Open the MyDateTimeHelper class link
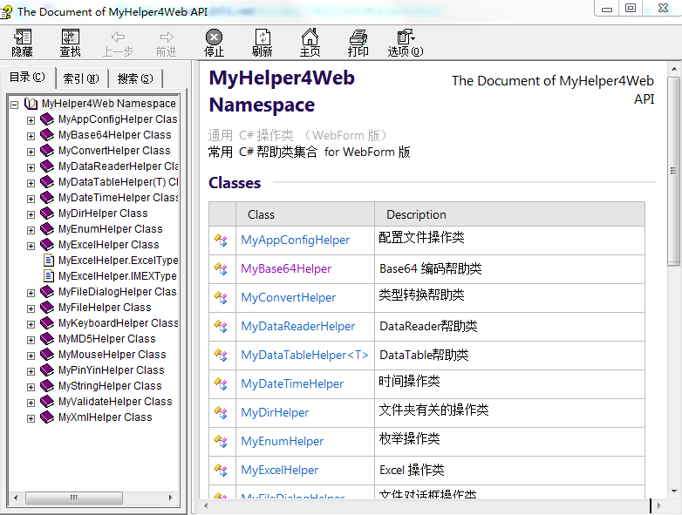Viewport: 682px width, 515px height. 292,383
